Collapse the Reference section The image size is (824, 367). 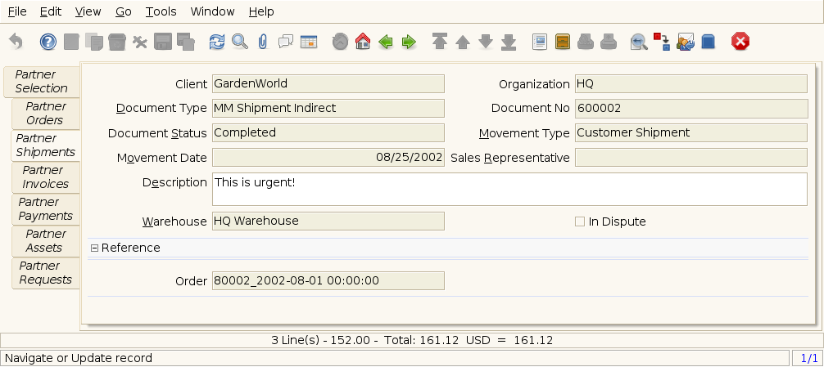pos(94,248)
